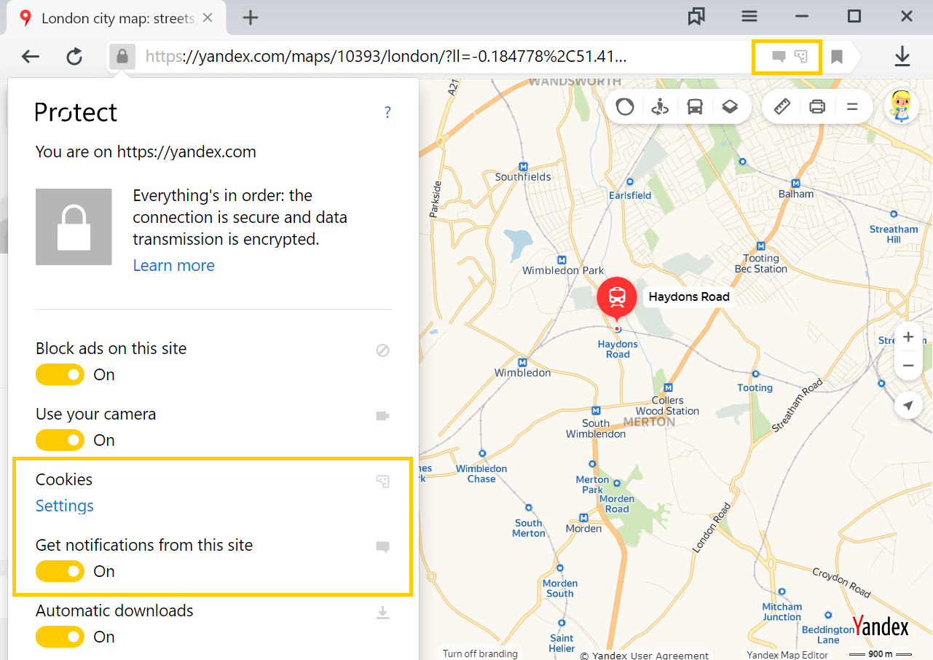Click Wimbledon Park label
The width and height of the screenshot is (933, 660).
[x=563, y=271]
